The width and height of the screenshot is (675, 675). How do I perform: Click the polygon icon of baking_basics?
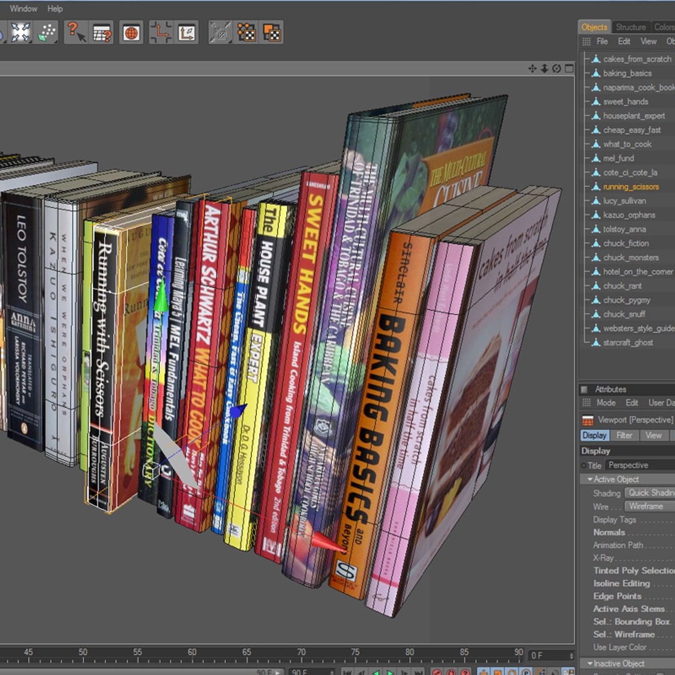[596, 73]
